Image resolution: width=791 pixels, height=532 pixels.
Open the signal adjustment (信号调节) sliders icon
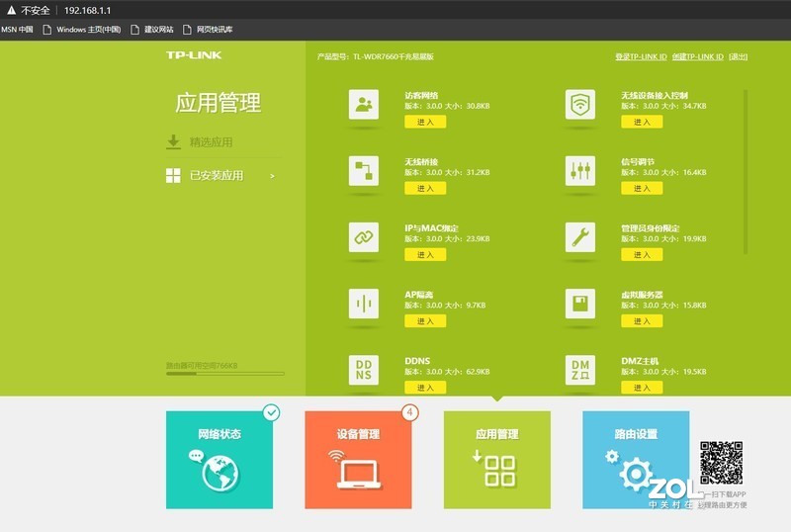coord(580,171)
